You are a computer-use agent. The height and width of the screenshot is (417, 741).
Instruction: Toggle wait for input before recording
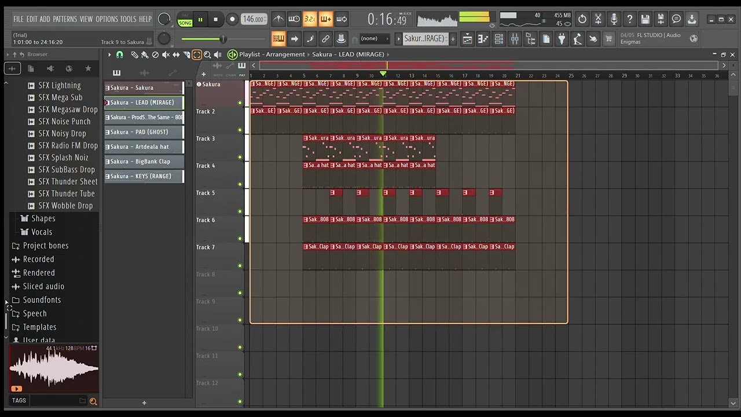[294, 19]
